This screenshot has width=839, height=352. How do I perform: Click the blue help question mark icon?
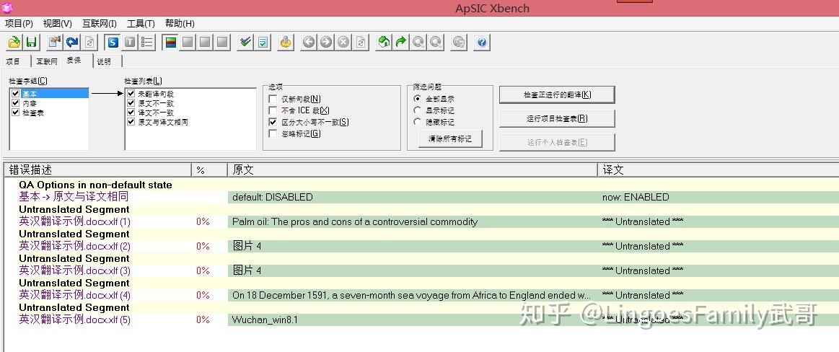tap(482, 43)
